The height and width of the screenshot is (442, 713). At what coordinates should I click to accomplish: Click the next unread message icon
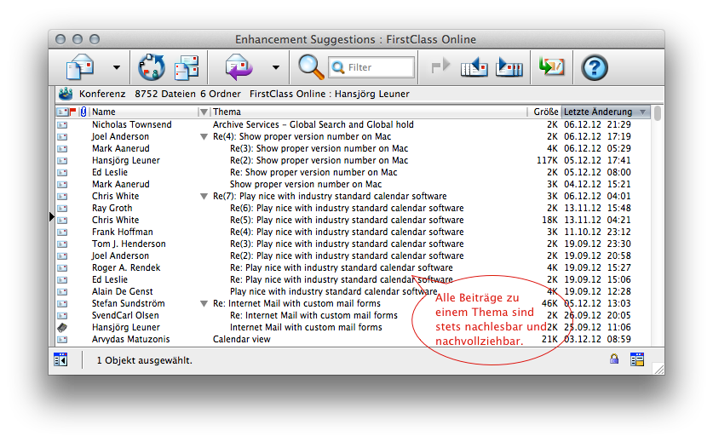pyautogui.click(x=509, y=66)
